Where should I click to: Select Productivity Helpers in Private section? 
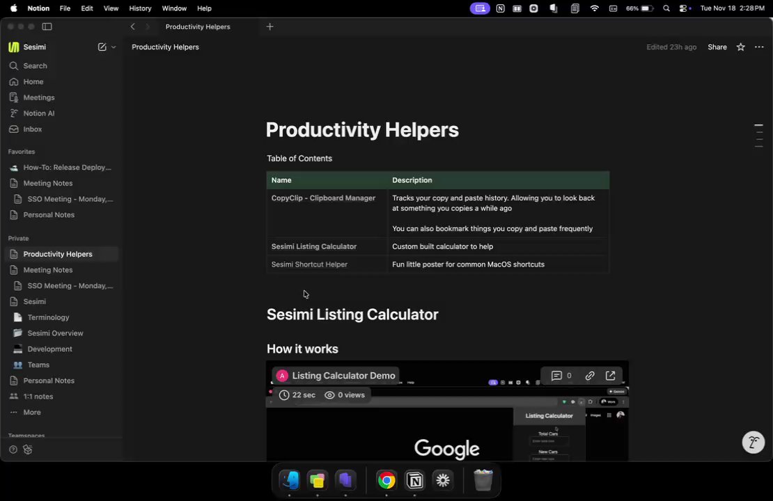[x=61, y=254]
